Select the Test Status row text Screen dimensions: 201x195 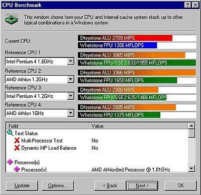click(26, 133)
